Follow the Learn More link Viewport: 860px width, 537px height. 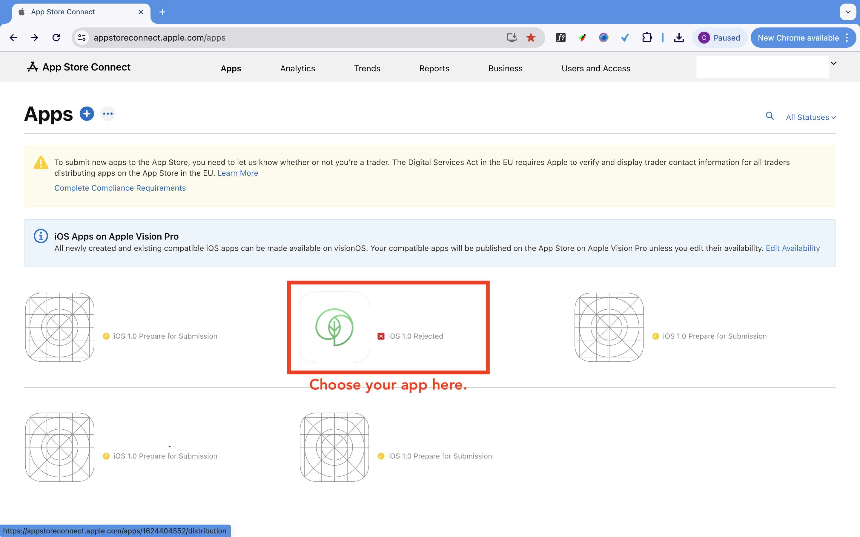tap(238, 173)
